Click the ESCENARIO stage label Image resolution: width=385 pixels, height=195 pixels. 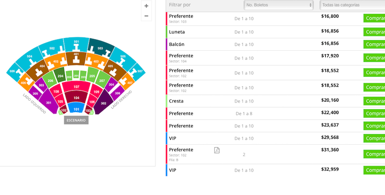(x=76, y=120)
